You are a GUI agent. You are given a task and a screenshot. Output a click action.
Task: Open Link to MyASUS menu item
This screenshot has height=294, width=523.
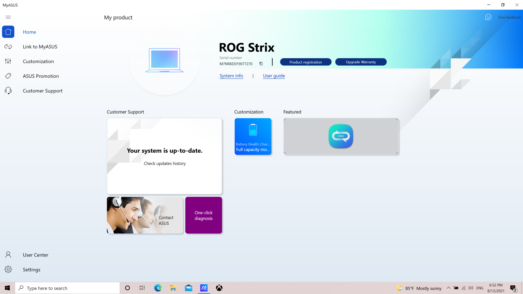click(x=40, y=47)
